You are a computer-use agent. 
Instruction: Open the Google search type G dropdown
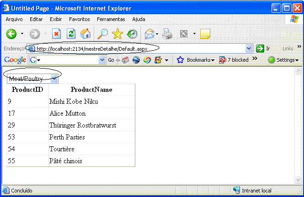(35, 60)
